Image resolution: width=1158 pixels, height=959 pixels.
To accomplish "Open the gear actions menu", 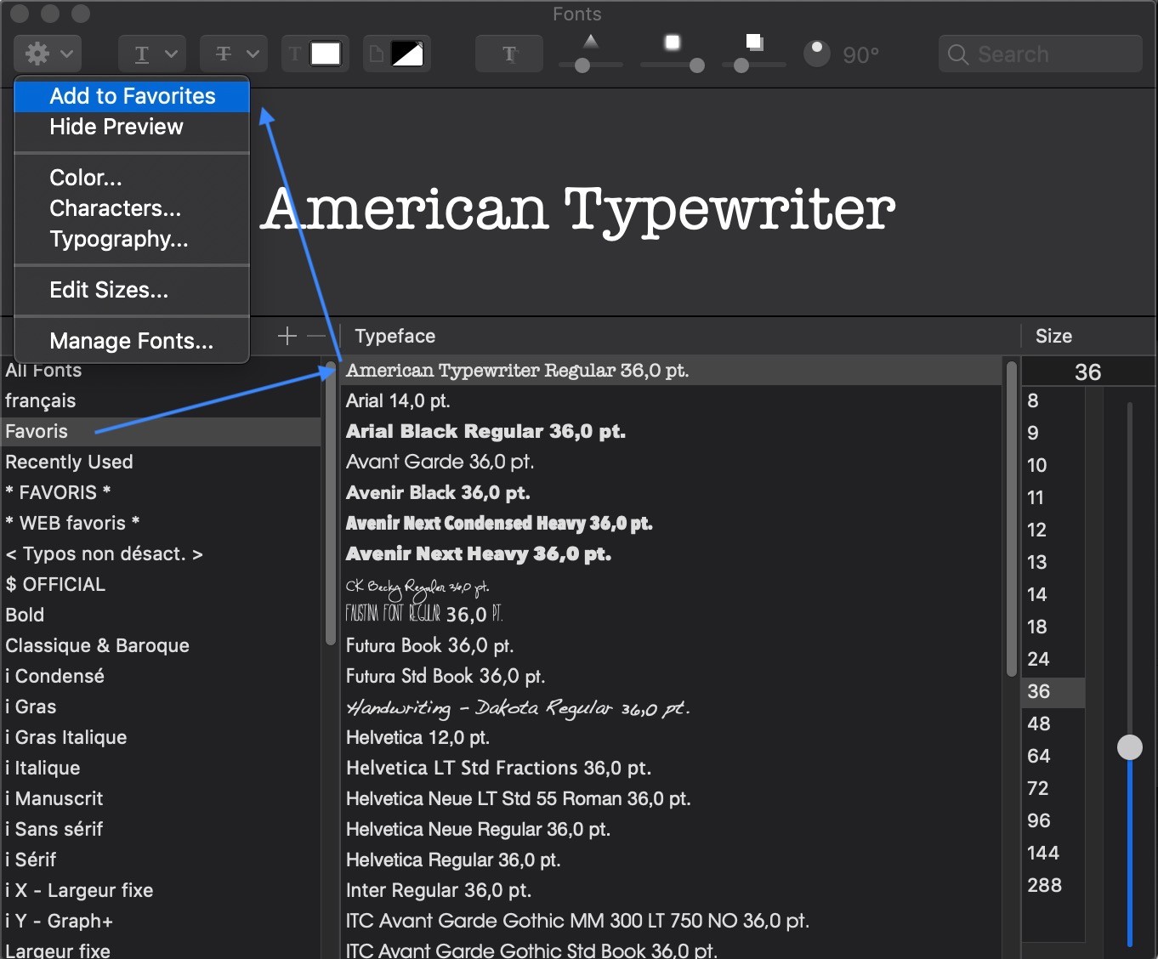I will tap(47, 54).
